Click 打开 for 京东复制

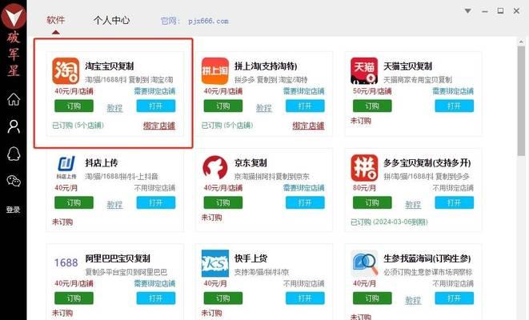click(x=305, y=202)
